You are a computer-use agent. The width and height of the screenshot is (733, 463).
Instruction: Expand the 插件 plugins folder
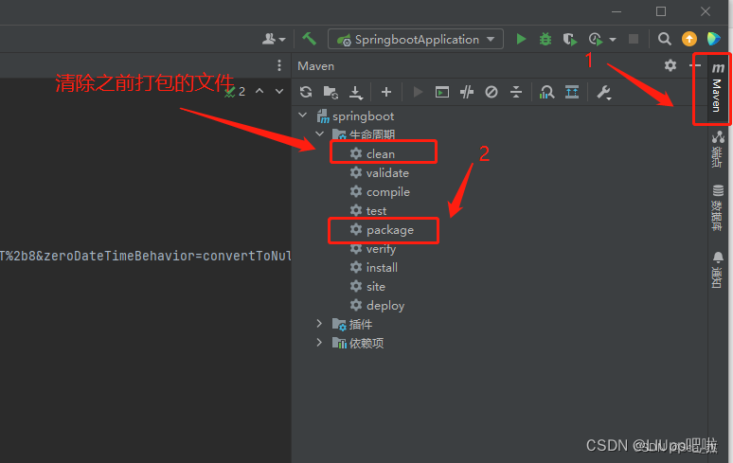click(319, 323)
